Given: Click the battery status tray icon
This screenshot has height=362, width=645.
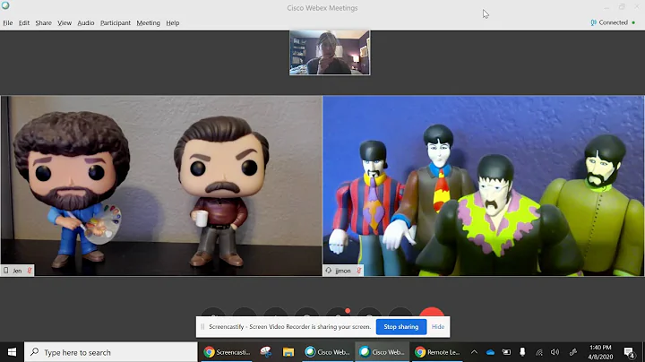Looking at the screenshot, I should coord(506,352).
